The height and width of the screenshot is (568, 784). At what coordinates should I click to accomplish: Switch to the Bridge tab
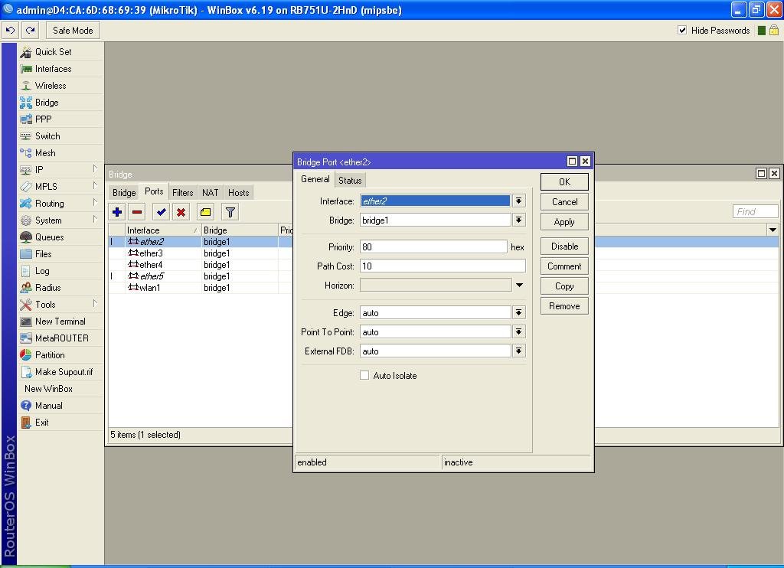(124, 192)
